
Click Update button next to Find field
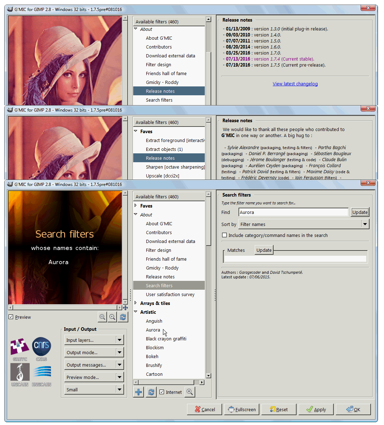360,212
